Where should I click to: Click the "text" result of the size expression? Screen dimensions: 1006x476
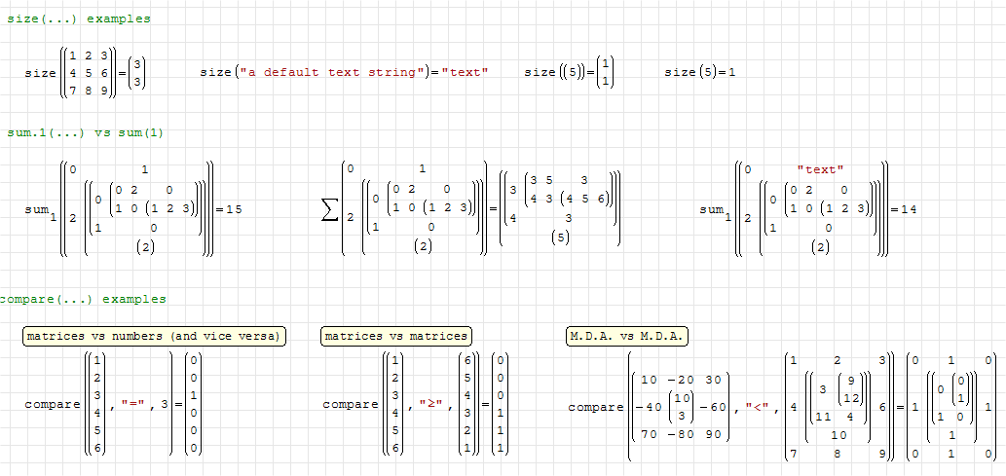(x=465, y=73)
